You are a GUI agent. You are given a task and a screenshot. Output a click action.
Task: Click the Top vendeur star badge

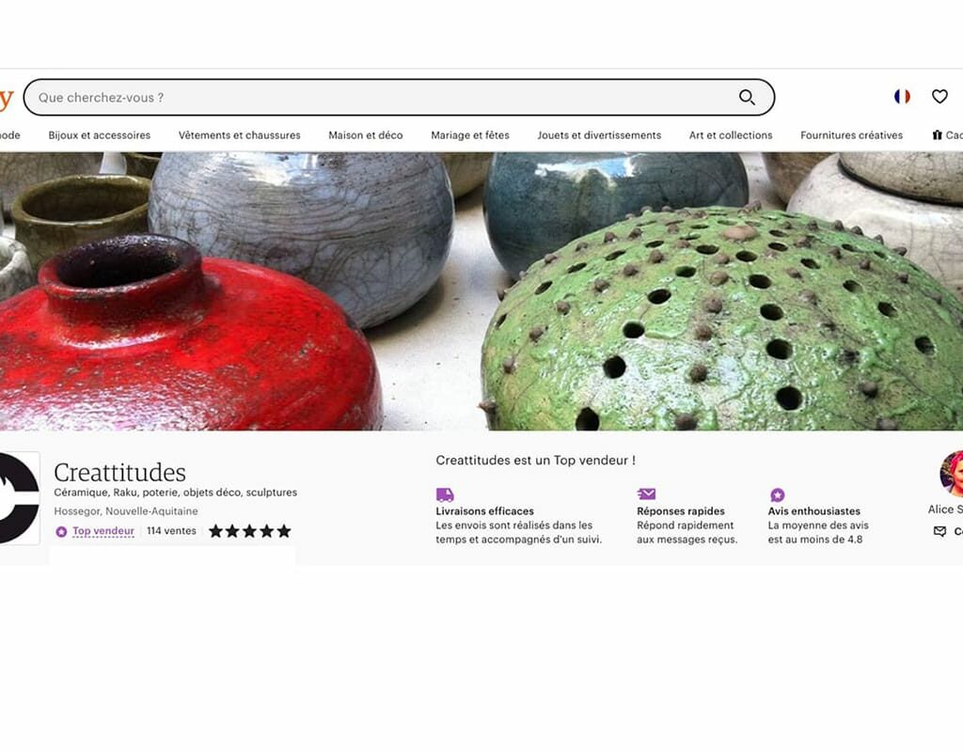tap(61, 532)
